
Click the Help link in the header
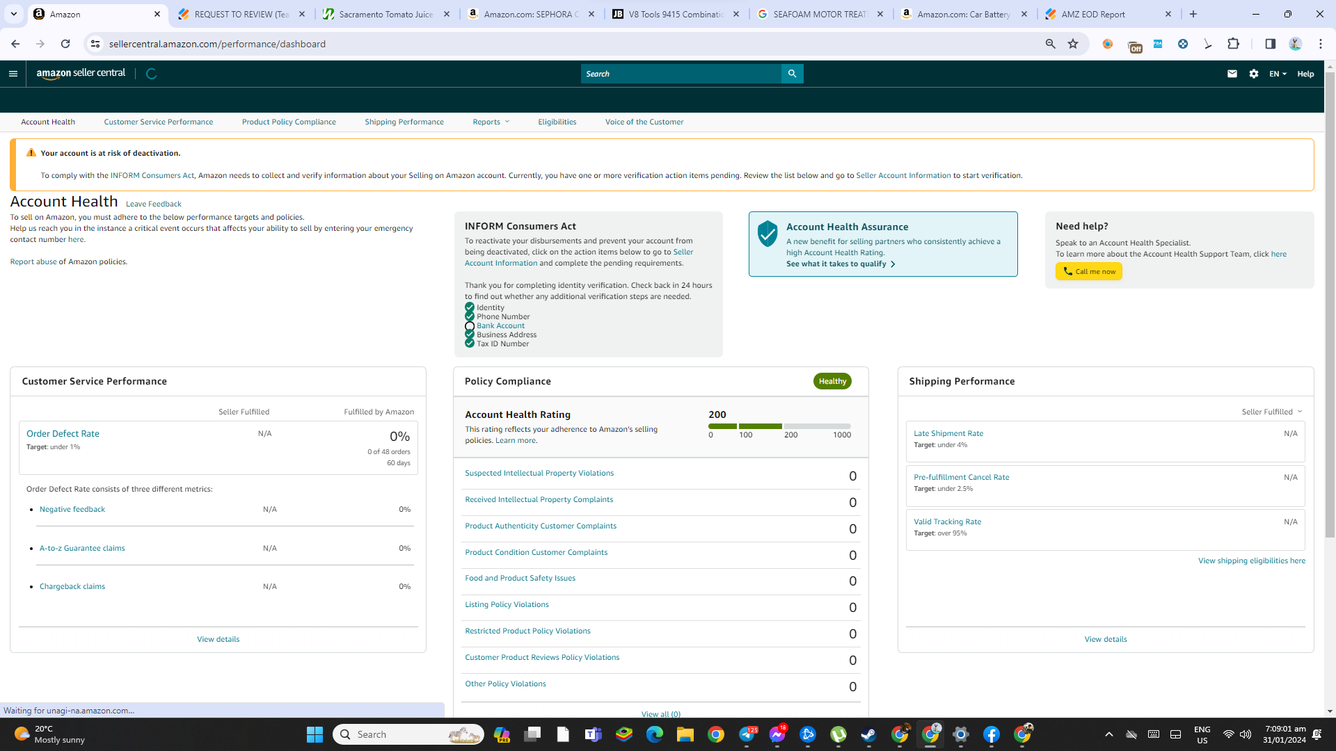pyautogui.click(x=1305, y=74)
